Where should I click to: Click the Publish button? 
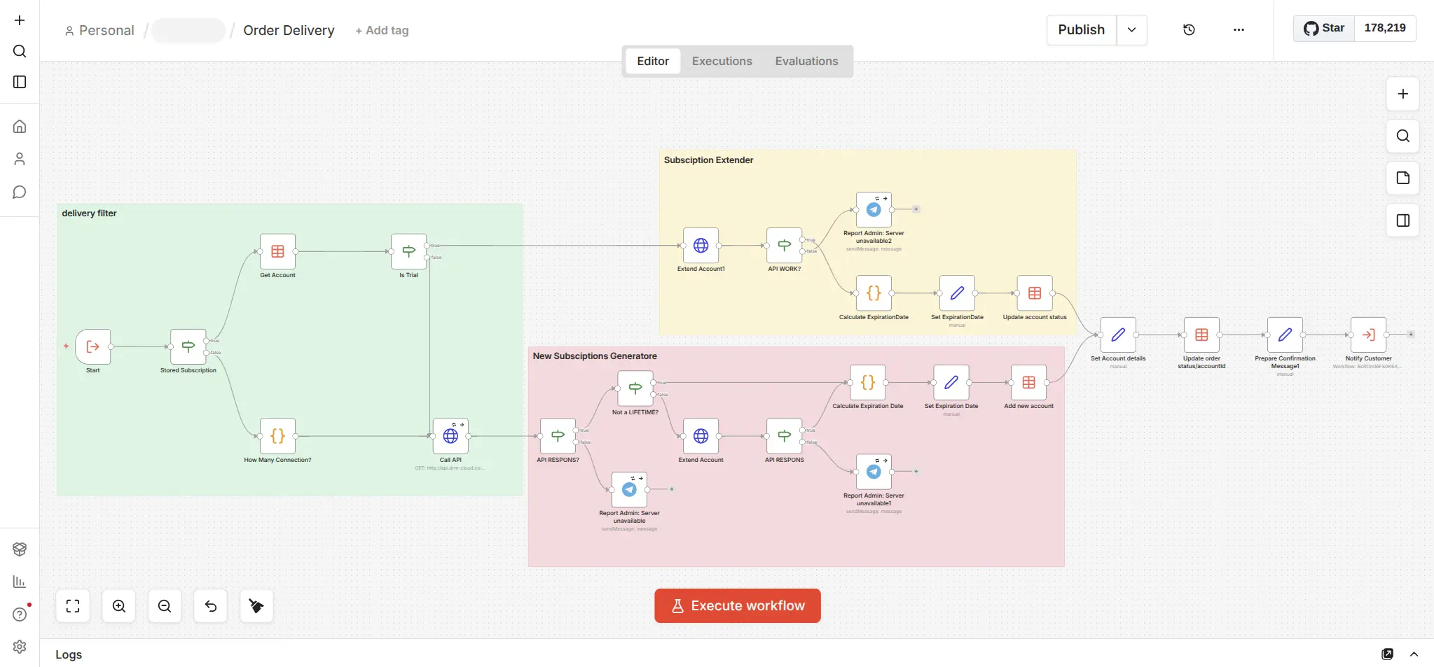pos(1081,30)
